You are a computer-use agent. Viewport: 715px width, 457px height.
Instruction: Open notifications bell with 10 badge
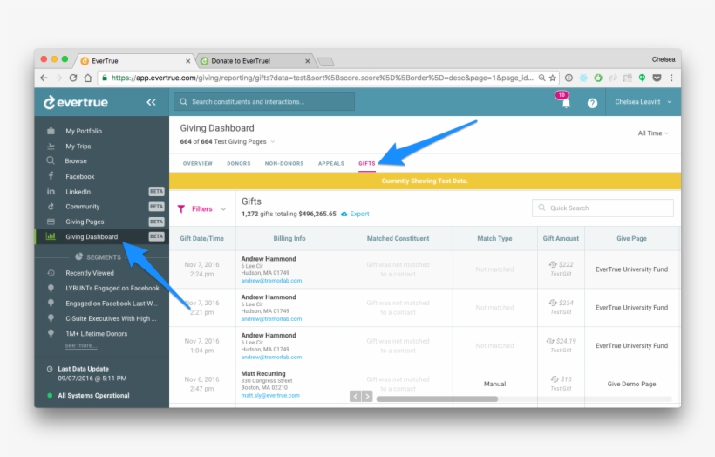[565, 103]
